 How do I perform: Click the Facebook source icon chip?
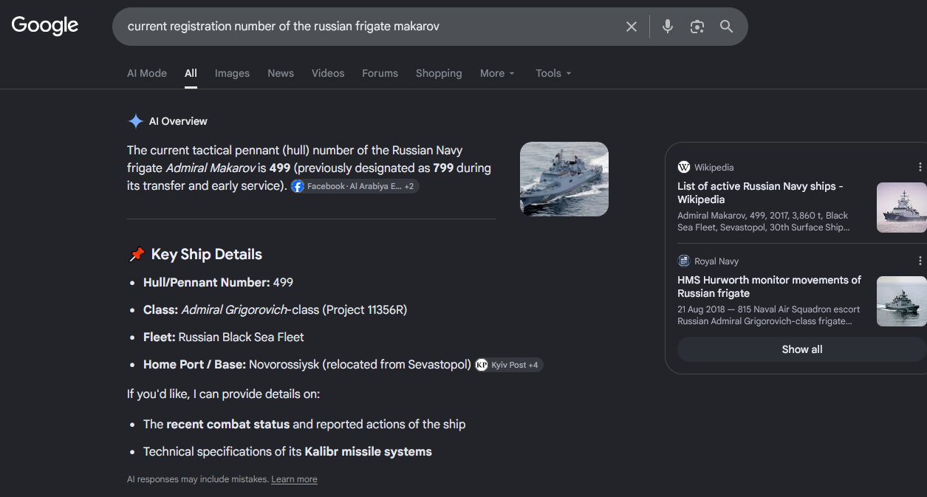pos(298,186)
